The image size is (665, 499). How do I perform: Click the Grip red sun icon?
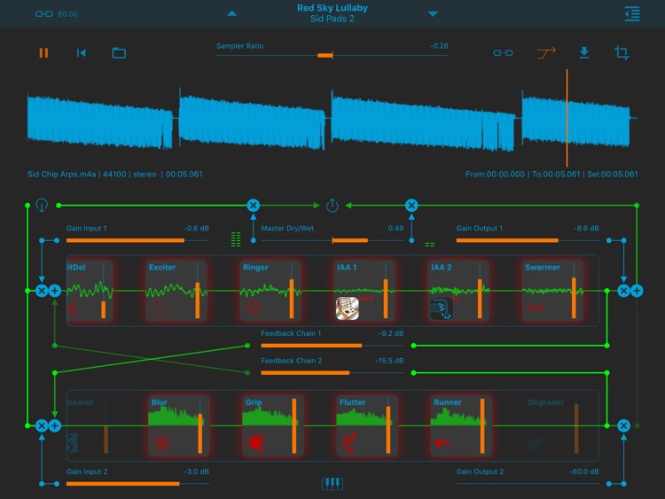(255, 443)
